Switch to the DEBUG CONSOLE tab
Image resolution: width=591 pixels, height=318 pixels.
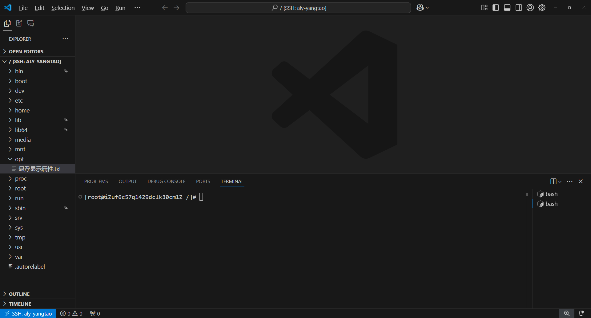[x=167, y=181]
